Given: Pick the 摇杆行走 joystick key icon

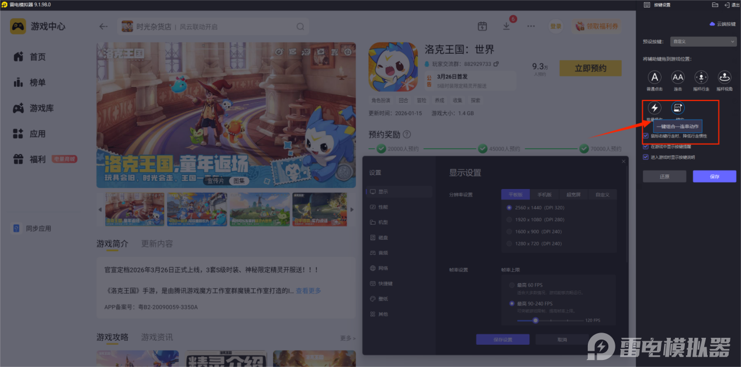Looking at the screenshot, I should [x=701, y=77].
